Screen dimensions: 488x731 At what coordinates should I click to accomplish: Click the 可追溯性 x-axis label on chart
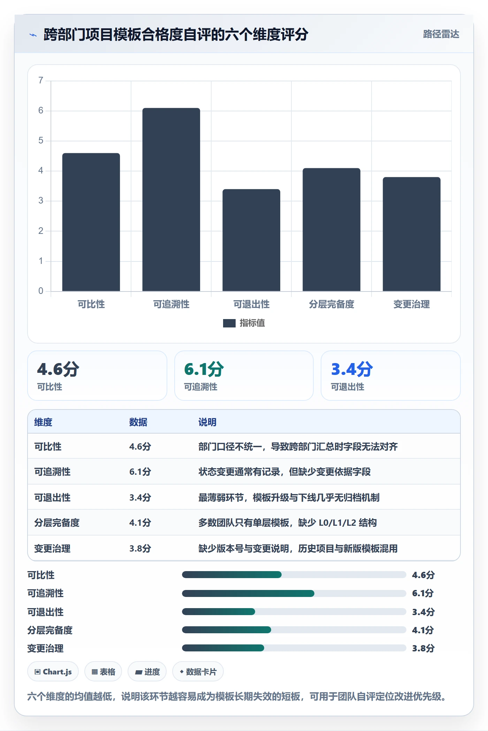coord(171,304)
